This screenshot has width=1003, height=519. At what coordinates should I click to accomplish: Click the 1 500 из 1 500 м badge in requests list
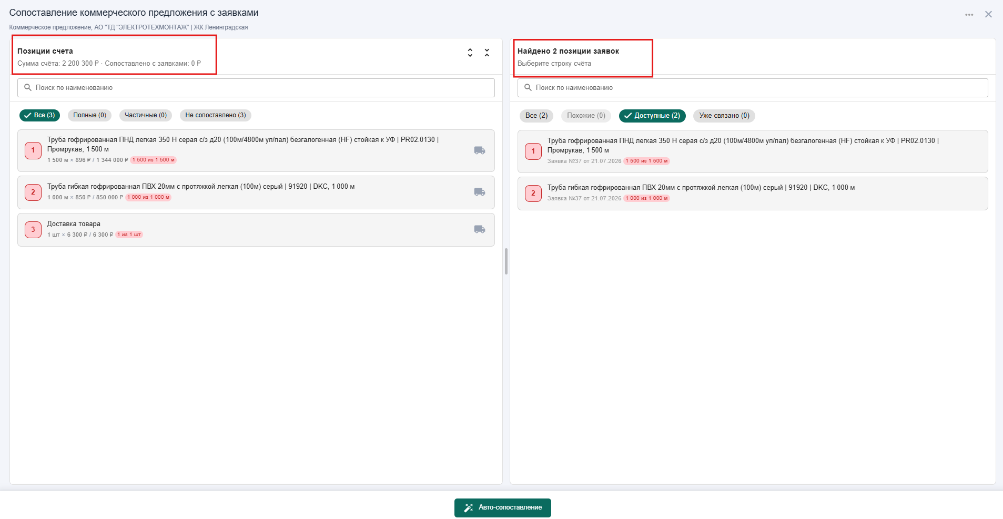click(x=646, y=161)
